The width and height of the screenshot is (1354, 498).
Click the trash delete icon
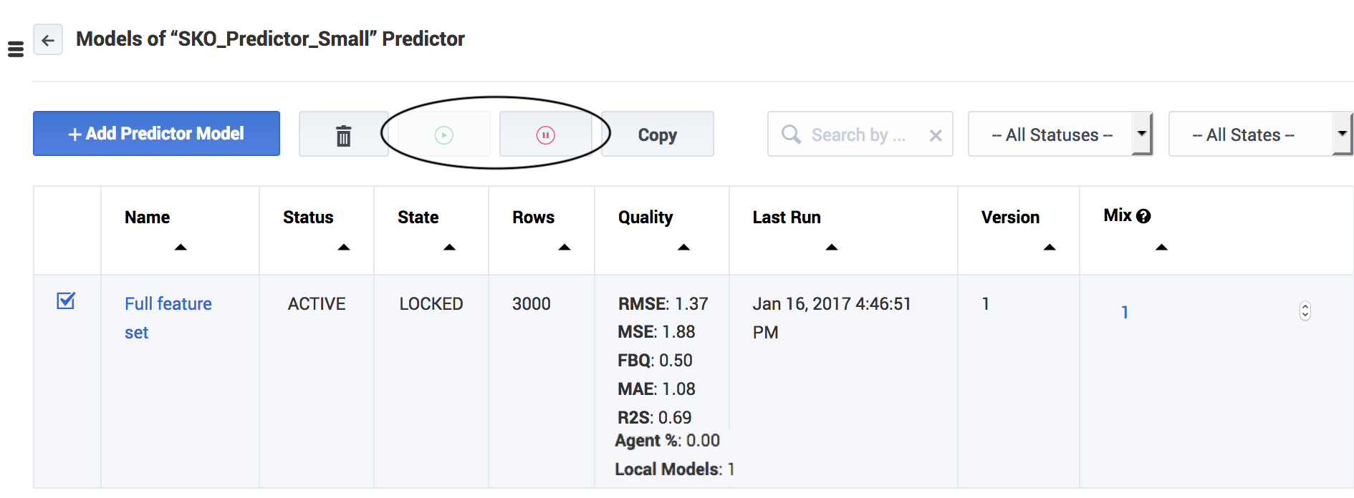point(344,135)
